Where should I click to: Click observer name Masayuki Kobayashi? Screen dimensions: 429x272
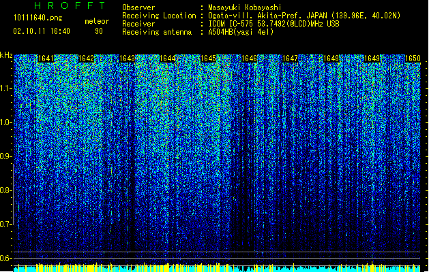pos(245,7)
